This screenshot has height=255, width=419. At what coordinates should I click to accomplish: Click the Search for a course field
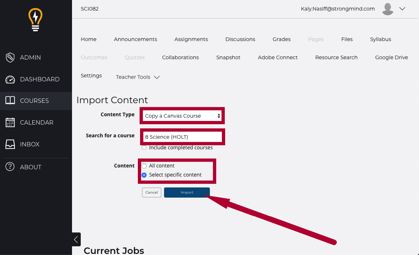182,137
